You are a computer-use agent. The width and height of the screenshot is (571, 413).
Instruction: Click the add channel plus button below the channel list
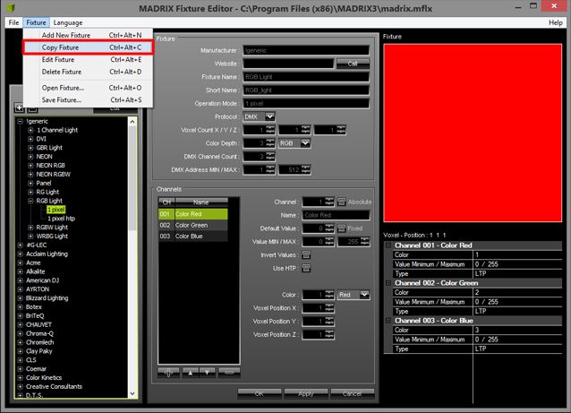(168, 373)
